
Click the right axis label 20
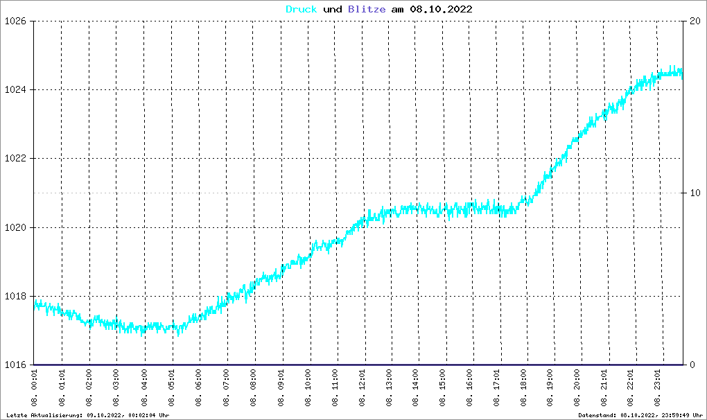(x=695, y=21)
